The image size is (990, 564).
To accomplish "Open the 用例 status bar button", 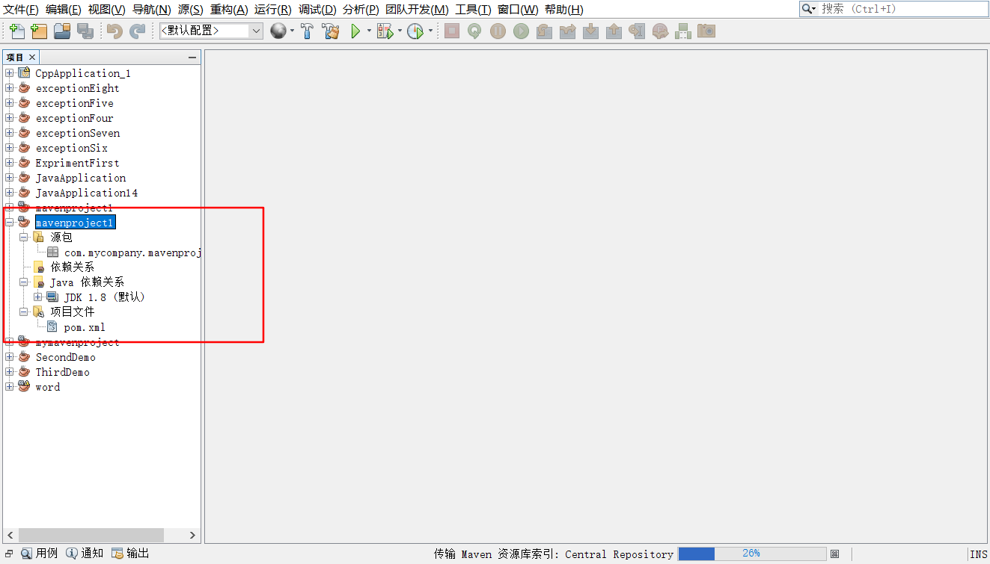I will click(39, 554).
